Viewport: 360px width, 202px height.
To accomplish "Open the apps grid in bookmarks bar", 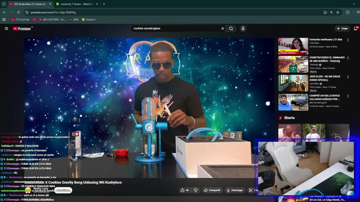I will [4, 20].
